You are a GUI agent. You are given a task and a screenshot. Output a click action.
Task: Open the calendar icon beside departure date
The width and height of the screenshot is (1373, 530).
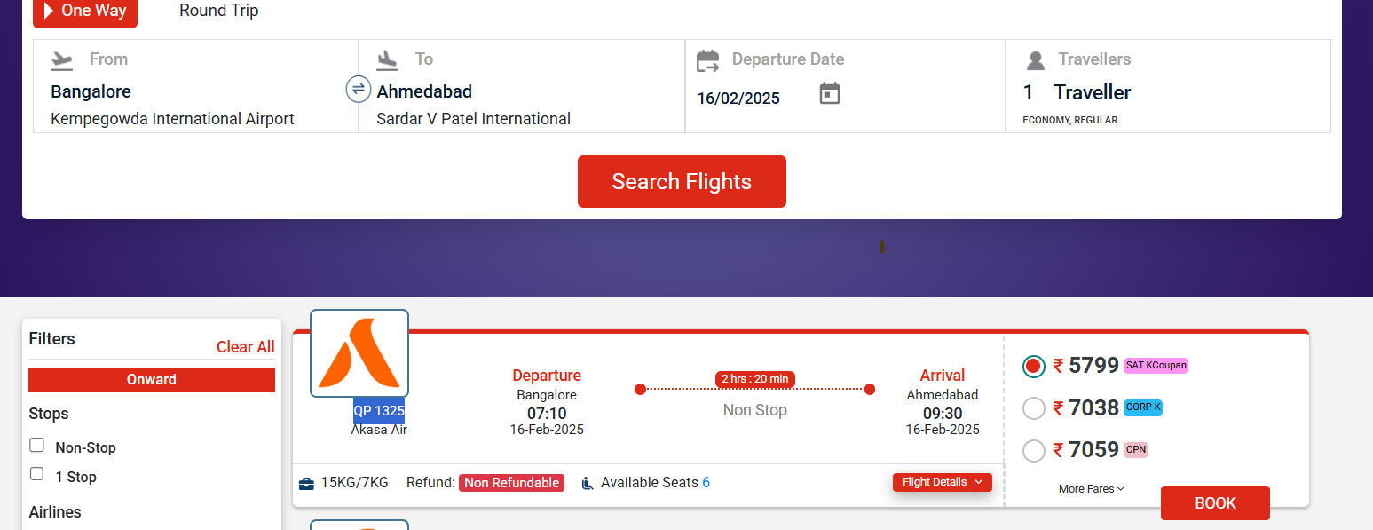point(829,93)
